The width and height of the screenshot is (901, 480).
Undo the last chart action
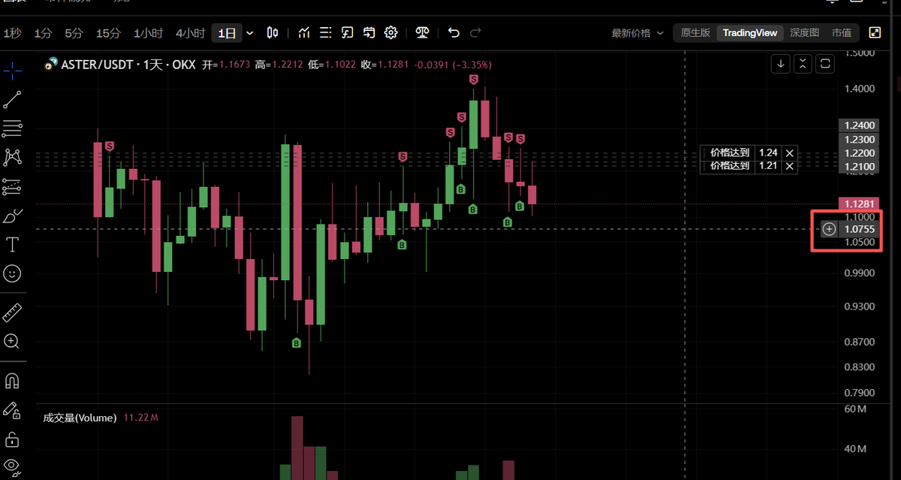(454, 33)
